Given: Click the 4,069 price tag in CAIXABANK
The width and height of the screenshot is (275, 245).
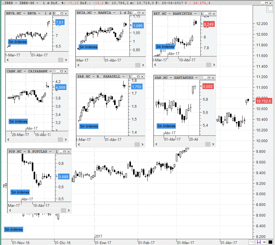Looking at the screenshot, I should 61,87.
